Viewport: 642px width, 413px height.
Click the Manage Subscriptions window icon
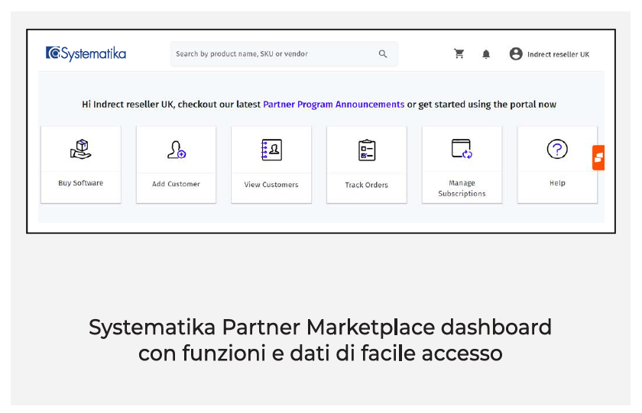point(462,149)
